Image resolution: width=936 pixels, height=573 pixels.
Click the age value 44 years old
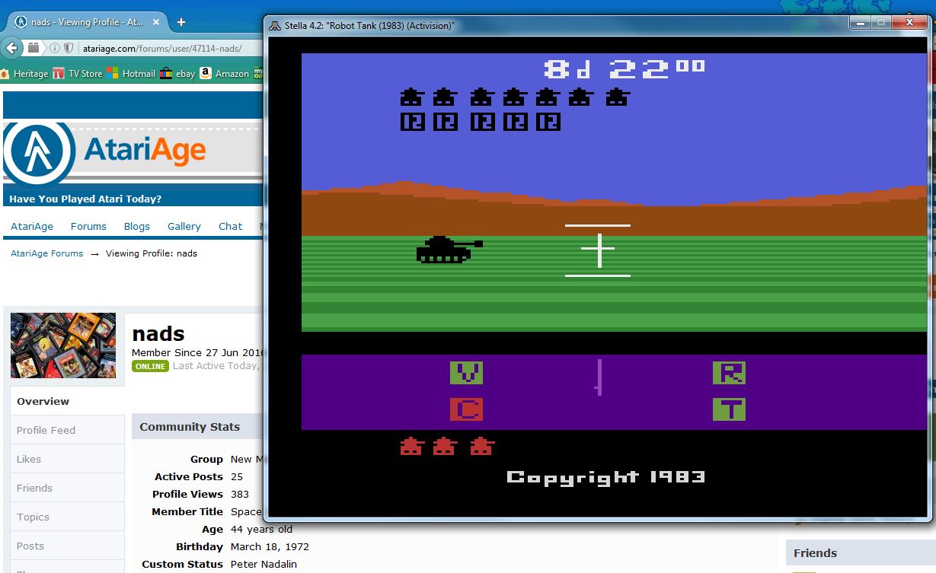261,529
